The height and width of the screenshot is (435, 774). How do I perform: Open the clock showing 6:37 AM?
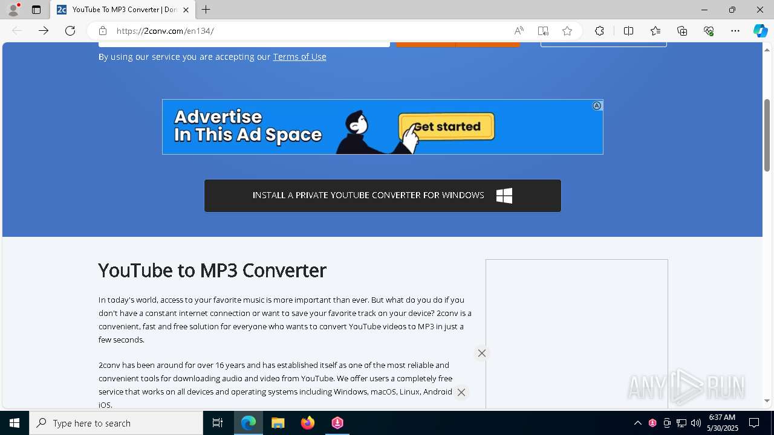[723, 423]
